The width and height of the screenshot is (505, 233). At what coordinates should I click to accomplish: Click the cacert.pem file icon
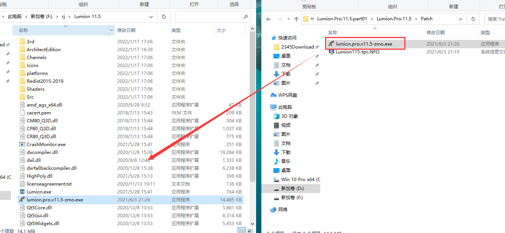22,113
